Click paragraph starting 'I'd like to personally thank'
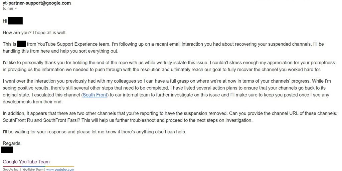 coord(169,66)
